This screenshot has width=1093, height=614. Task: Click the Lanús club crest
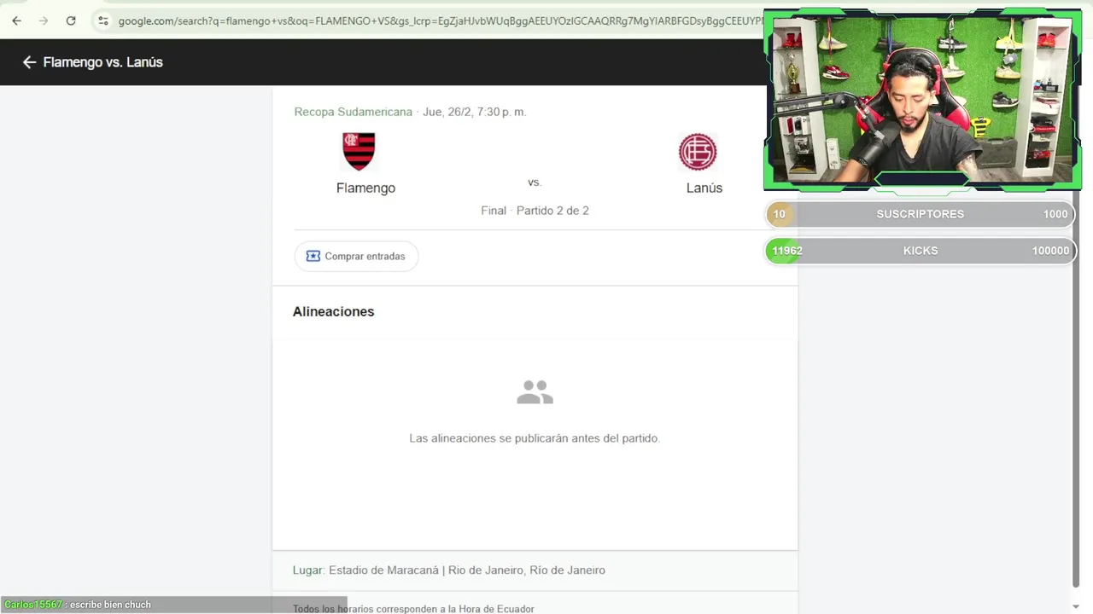point(698,152)
